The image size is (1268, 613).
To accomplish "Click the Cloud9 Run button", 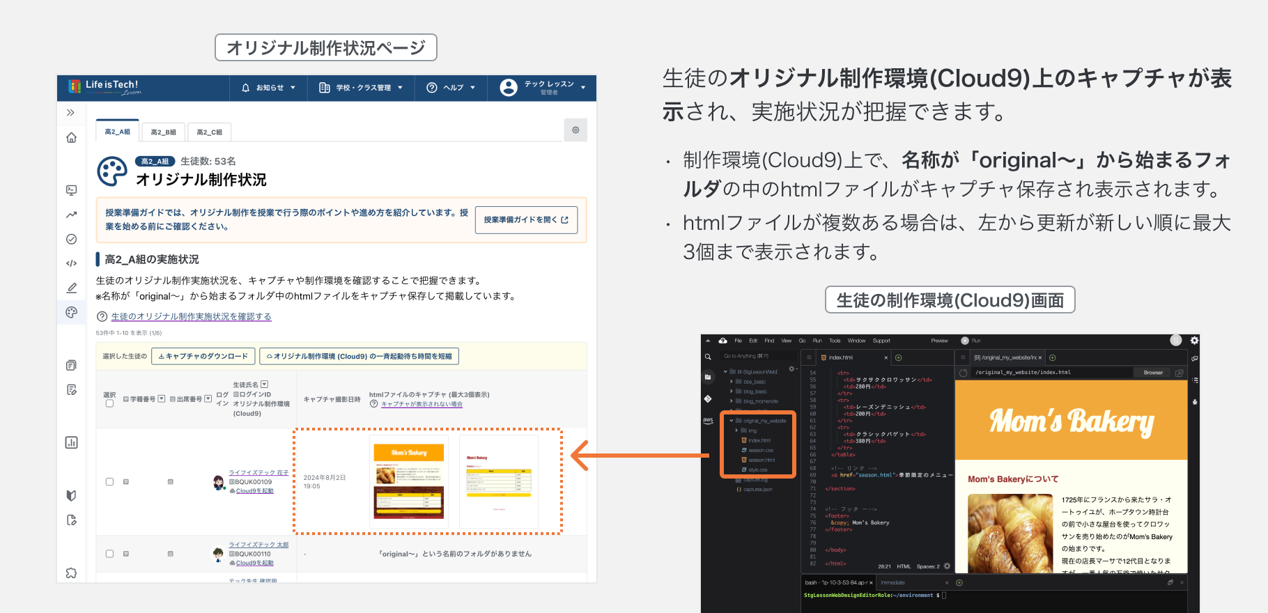I will [971, 341].
